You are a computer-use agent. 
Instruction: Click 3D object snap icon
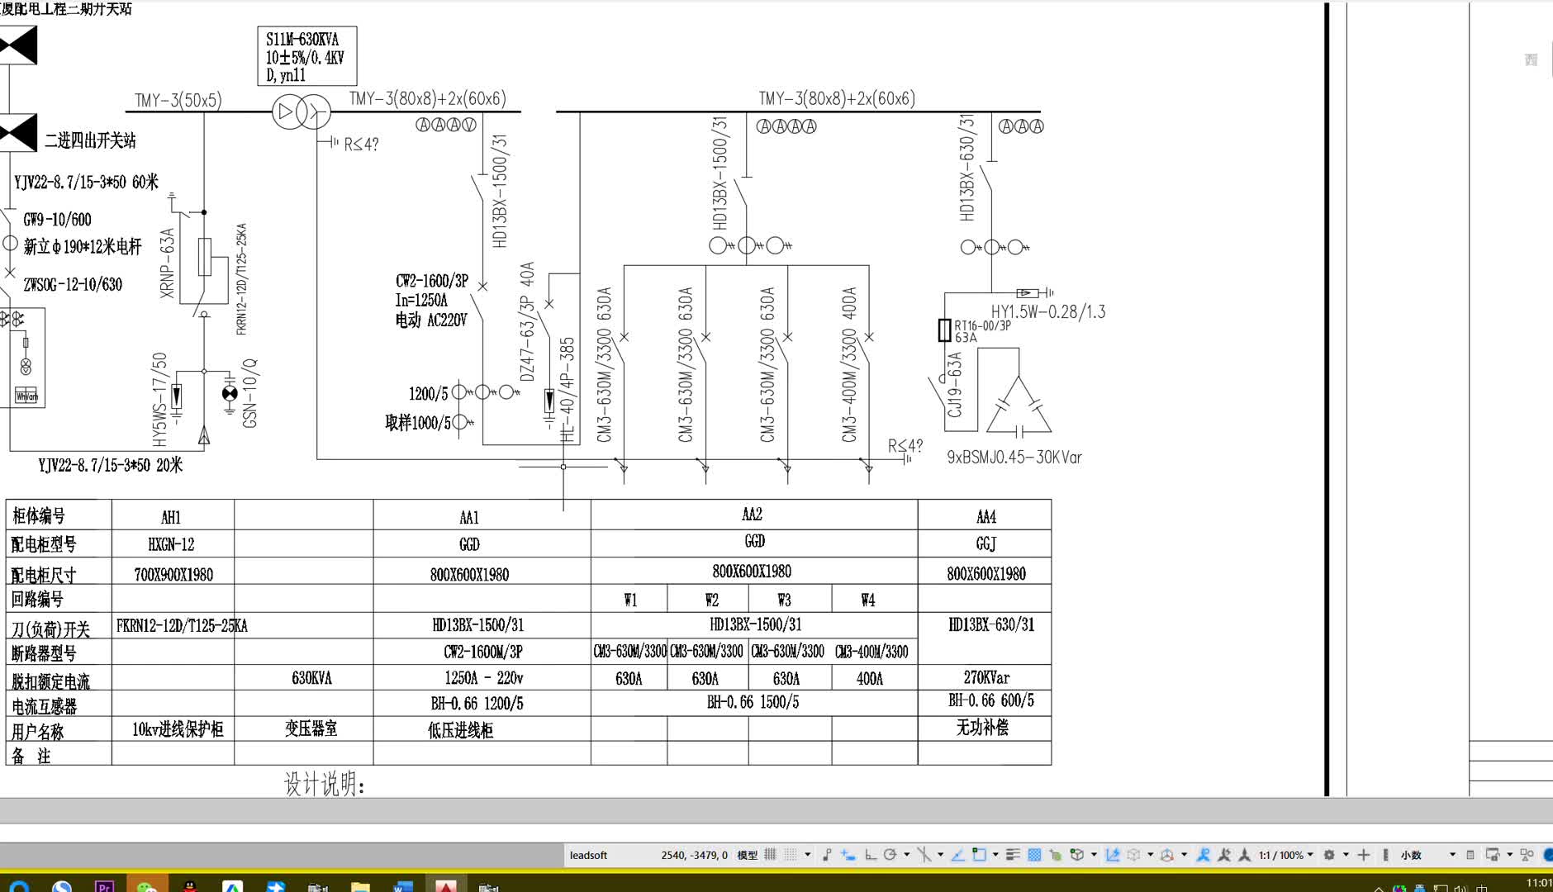(1077, 855)
